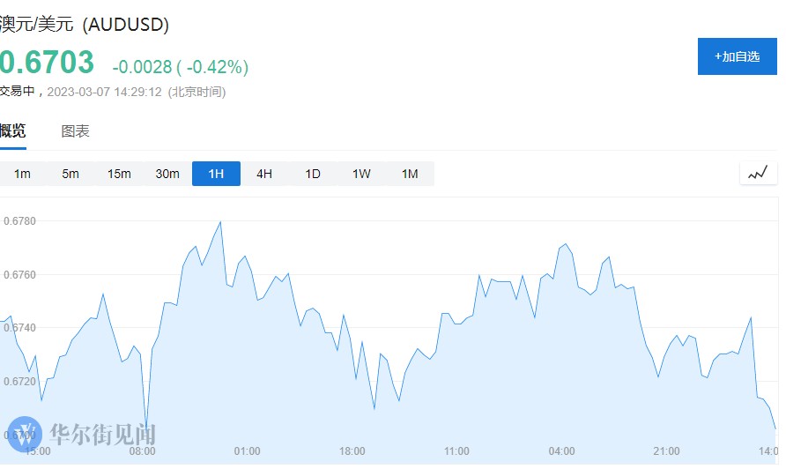Choose the 1W interval
Viewport: 786px width, 469px height.
361,174
